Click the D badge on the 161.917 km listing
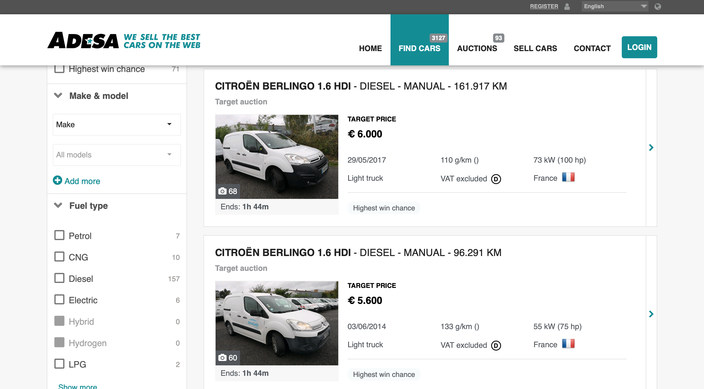Viewport: 704px width, 389px height. point(496,179)
